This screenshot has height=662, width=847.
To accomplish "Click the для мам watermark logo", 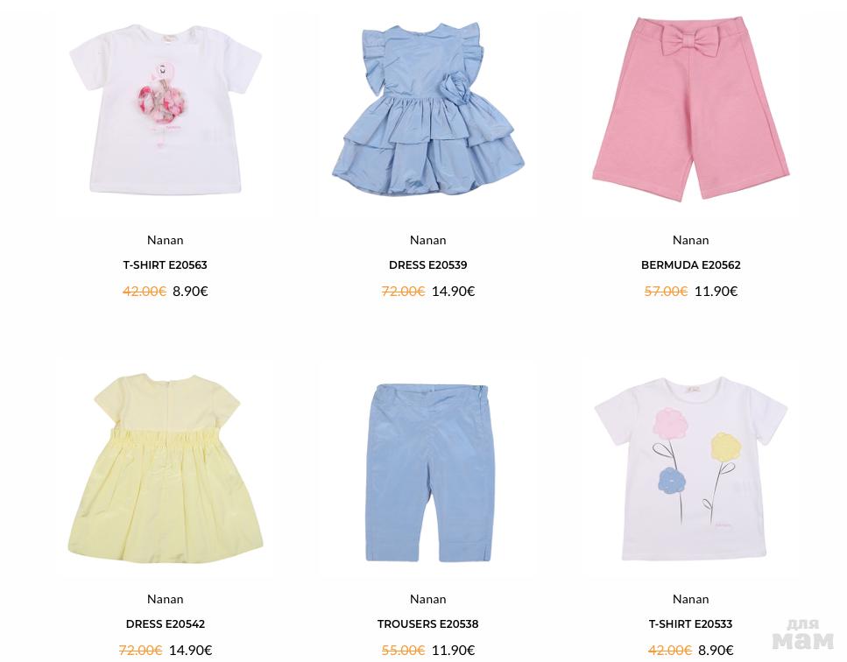I will [802, 635].
